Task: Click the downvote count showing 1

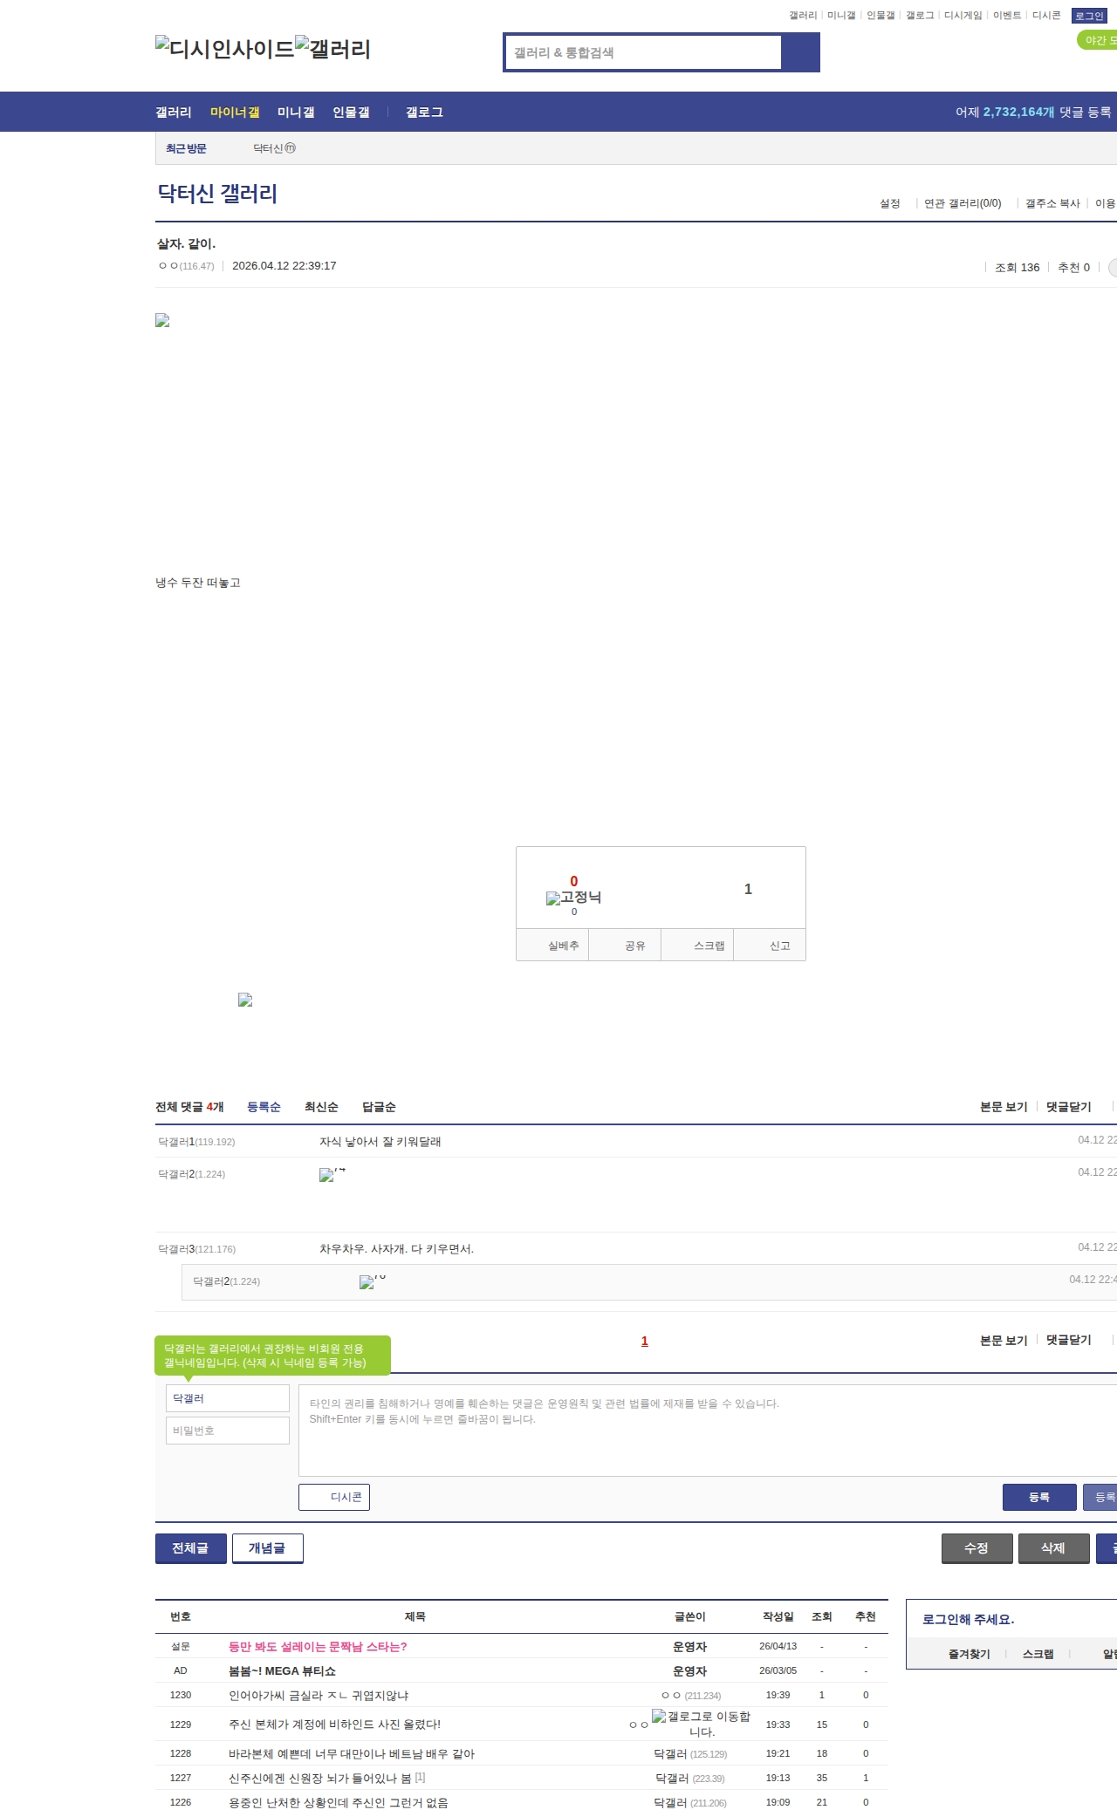Action: 747,889
